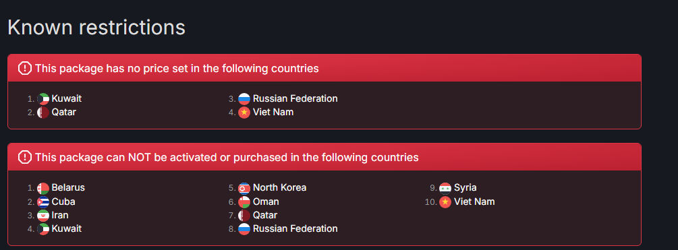Select Qatar in restricted purchase list

[265, 215]
